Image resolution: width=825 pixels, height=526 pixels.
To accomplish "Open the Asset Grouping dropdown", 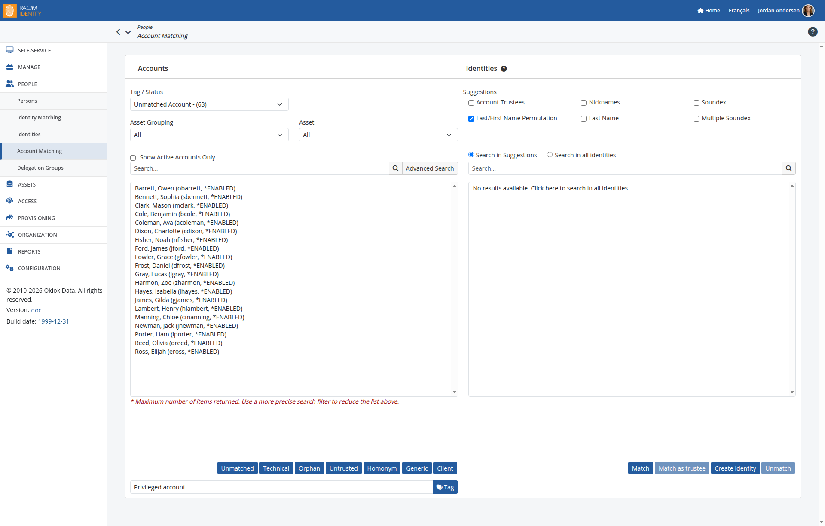I will click(x=209, y=135).
